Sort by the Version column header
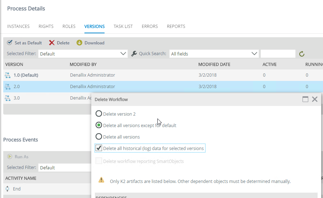The height and width of the screenshot is (198, 323). pos(14,64)
